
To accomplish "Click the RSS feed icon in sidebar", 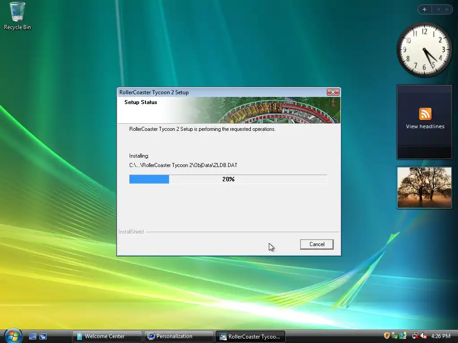I will [425, 114].
